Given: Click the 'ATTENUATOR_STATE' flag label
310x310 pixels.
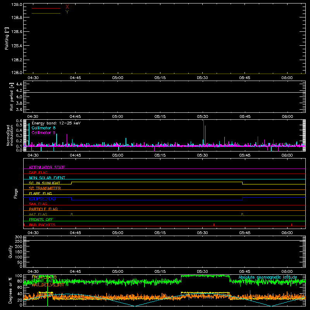Looking at the screenshot, I should pos(47,167).
